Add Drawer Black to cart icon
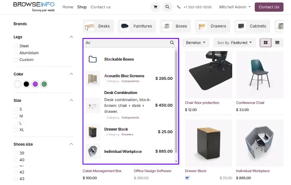This screenshot has height=185, width=291. point(187,178)
